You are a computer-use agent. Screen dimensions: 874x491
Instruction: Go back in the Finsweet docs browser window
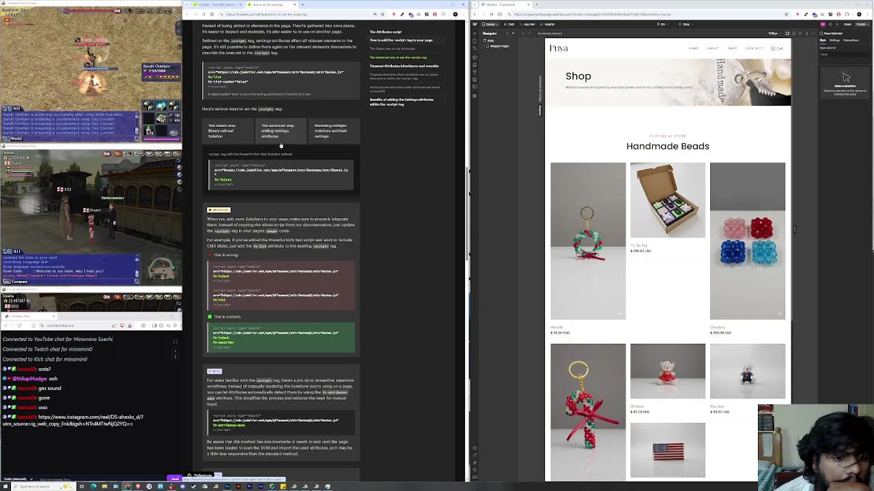[x=187, y=14]
